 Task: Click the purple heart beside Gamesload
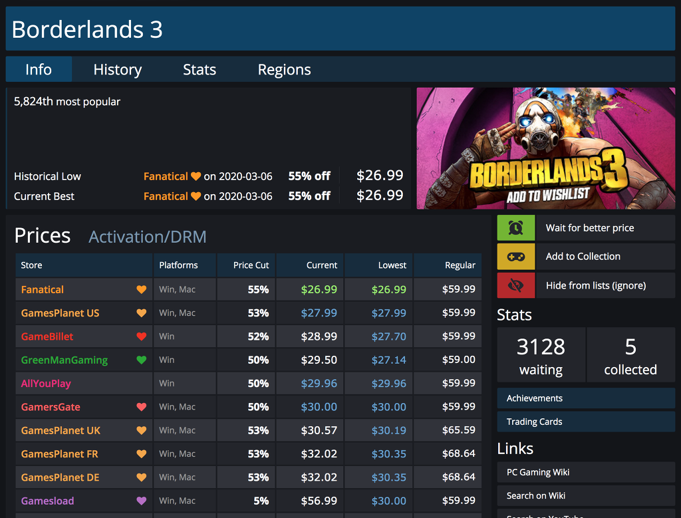[141, 501]
